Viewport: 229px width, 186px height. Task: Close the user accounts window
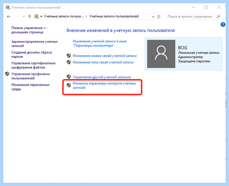219,7
